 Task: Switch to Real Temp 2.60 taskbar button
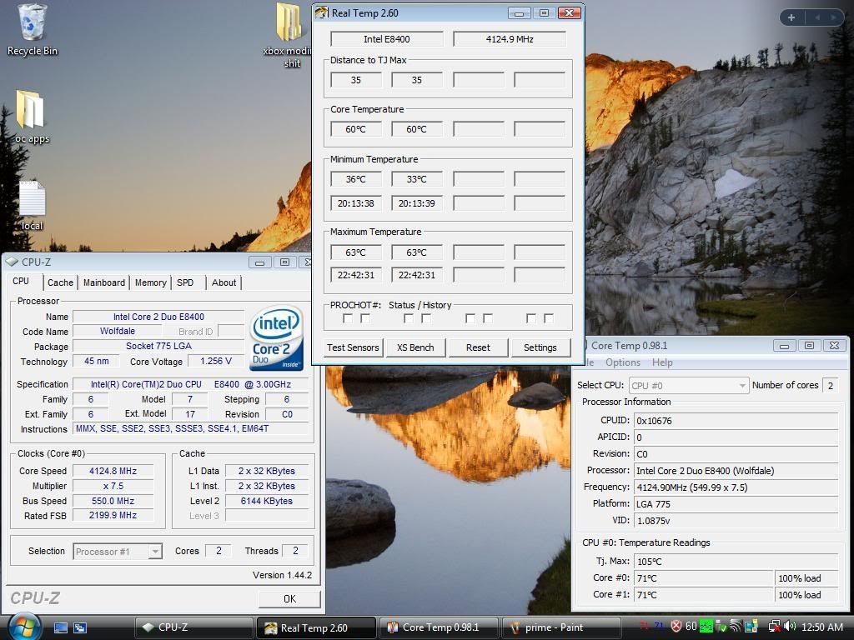coord(316,627)
